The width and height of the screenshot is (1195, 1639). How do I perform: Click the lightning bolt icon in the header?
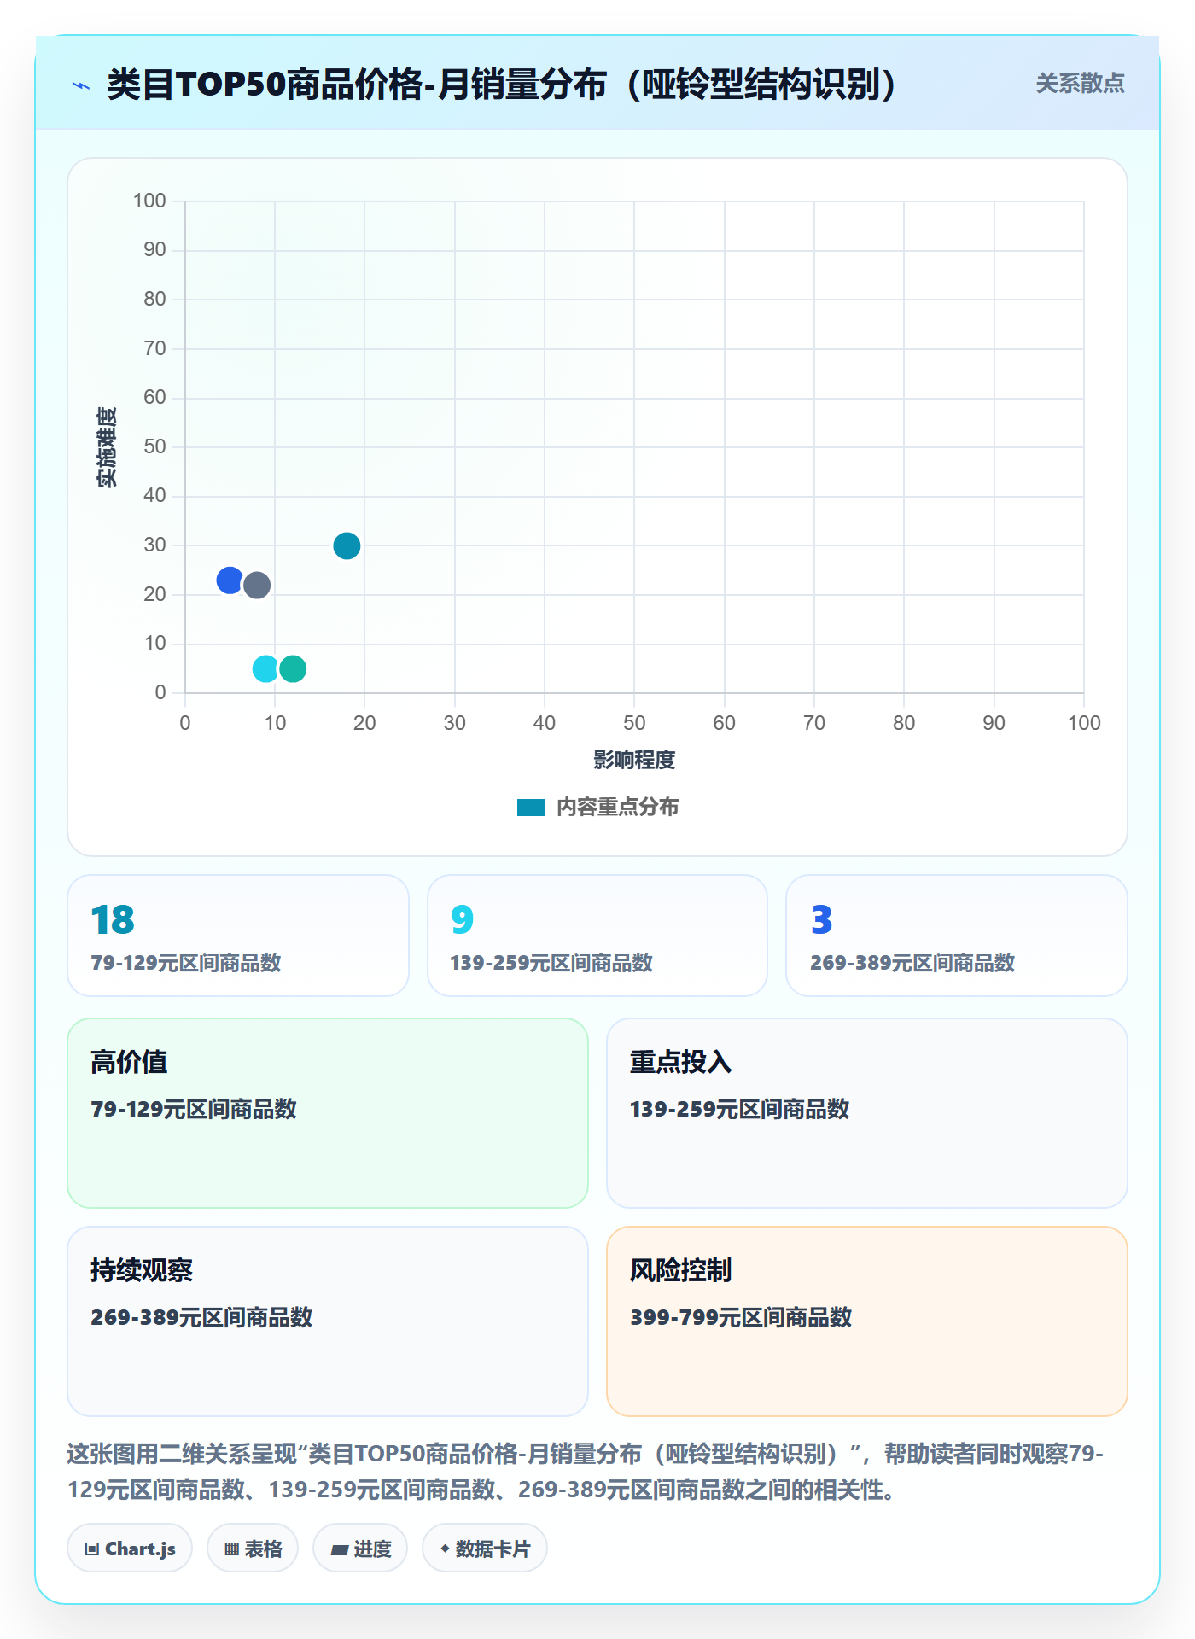point(81,85)
